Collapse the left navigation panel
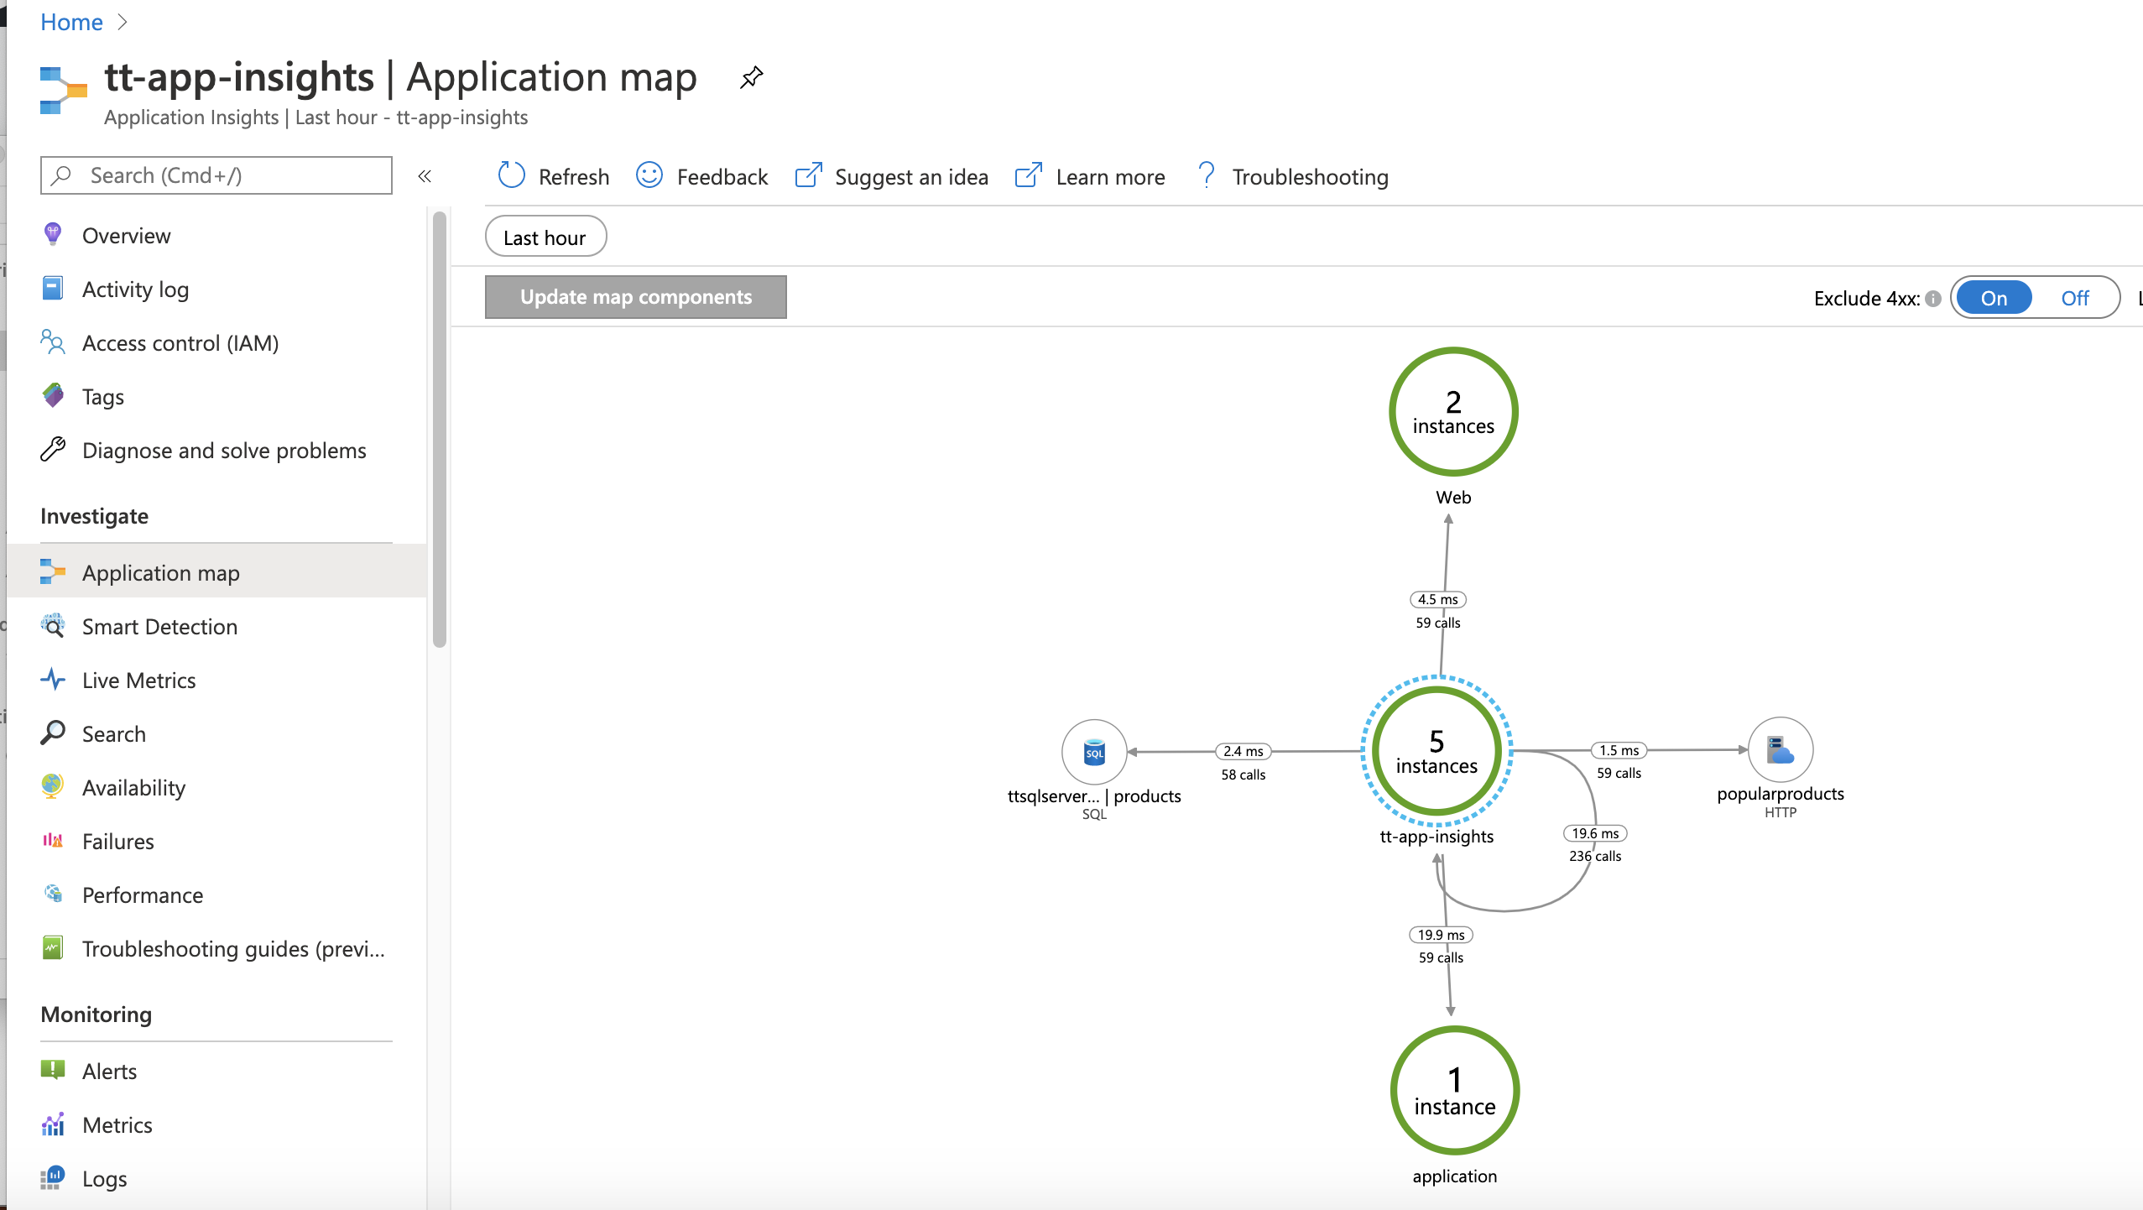Image resolution: width=2143 pixels, height=1210 pixels. [424, 175]
